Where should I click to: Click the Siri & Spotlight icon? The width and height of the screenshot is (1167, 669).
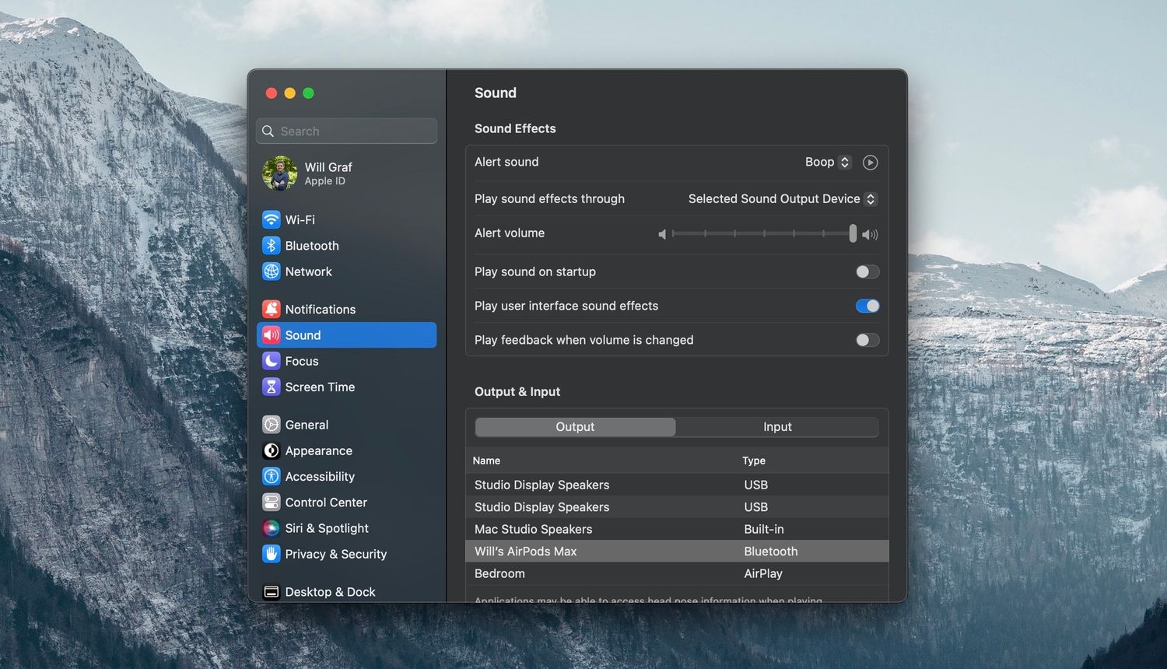[x=271, y=528]
